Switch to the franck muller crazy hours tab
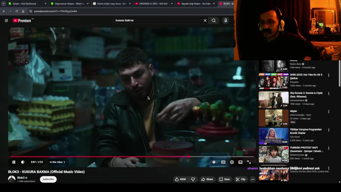This screenshot has width=341, height=192. coord(111,4)
